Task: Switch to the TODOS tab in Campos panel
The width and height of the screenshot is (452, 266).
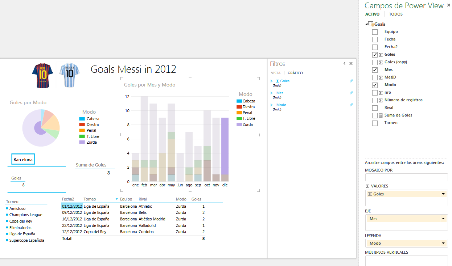Action: (396, 14)
